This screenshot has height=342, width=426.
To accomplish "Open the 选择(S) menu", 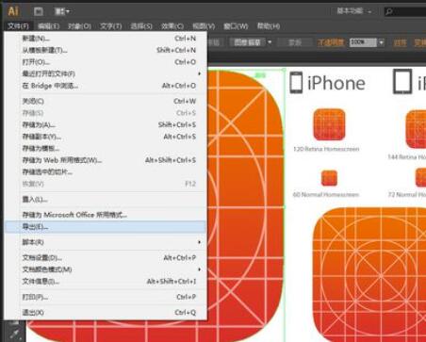I will pyautogui.click(x=141, y=26).
